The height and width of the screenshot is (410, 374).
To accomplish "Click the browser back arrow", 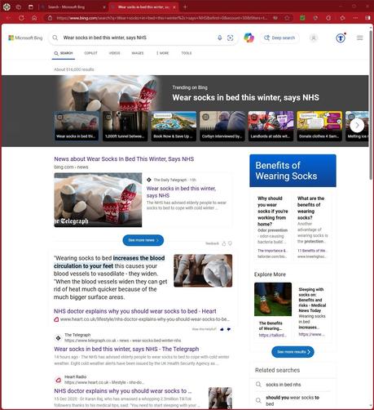I will 8,18.
